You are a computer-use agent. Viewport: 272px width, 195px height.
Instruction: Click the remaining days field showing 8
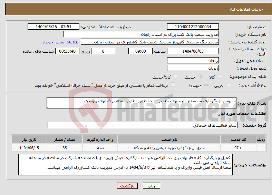point(103,51)
